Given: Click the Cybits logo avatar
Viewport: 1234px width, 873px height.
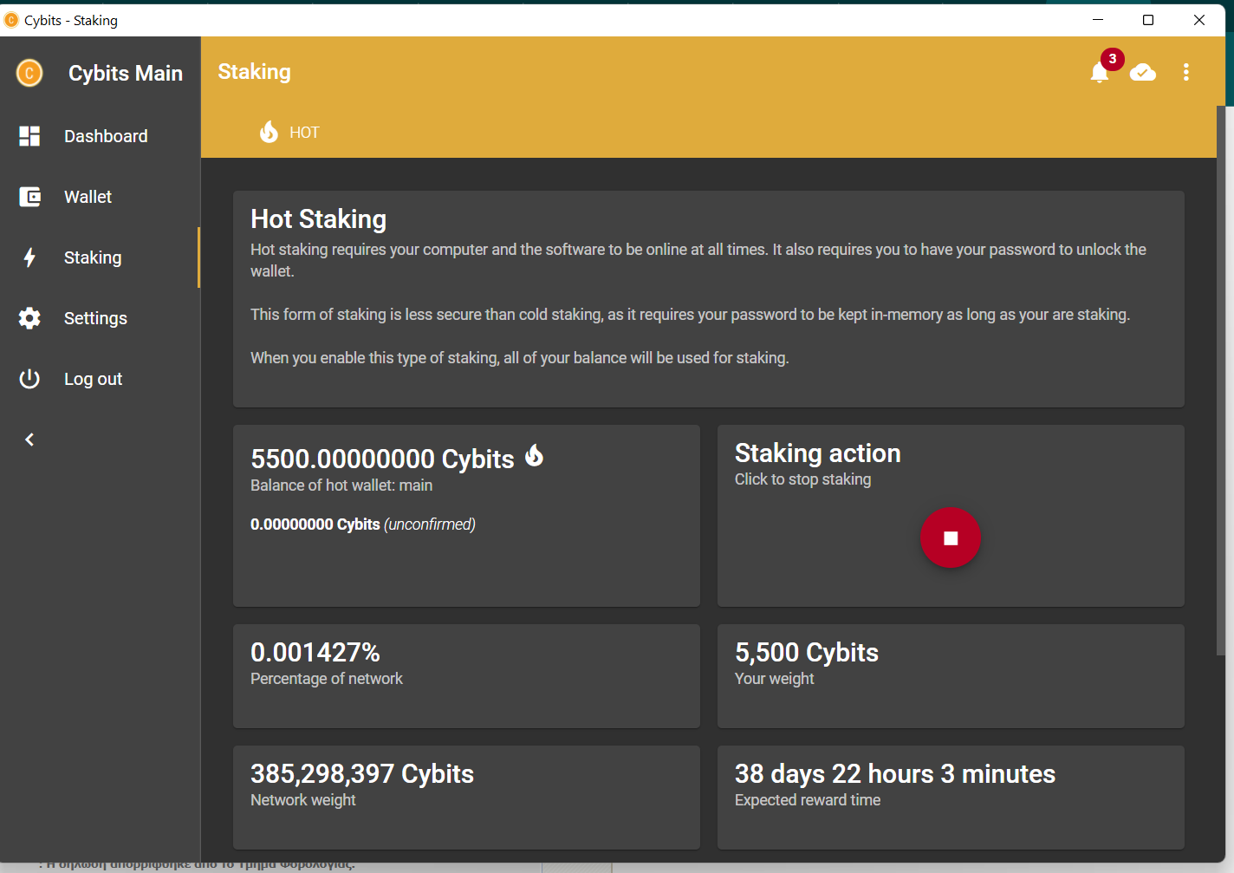Looking at the screenshot, I should click(x=28, y=73).
